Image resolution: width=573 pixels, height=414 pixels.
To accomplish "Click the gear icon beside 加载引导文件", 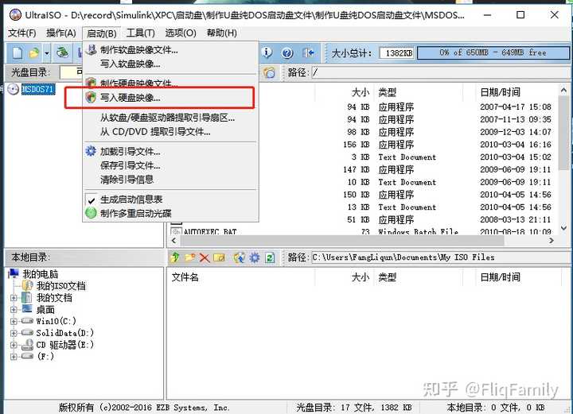I will (91, 151).
